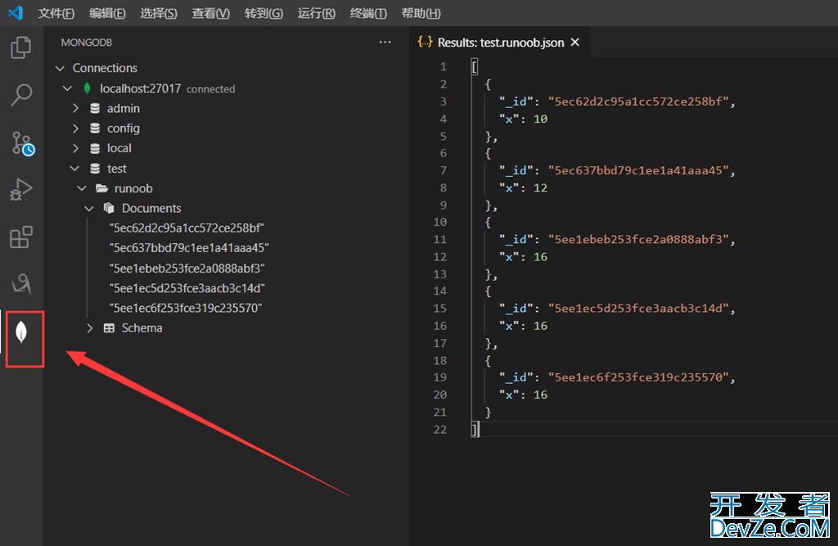
Task: Open the Extensions view icon
Action: [x=20, y=237]
